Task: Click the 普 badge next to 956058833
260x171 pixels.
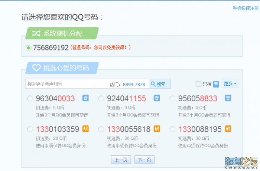Action: (x=228, y=98)
